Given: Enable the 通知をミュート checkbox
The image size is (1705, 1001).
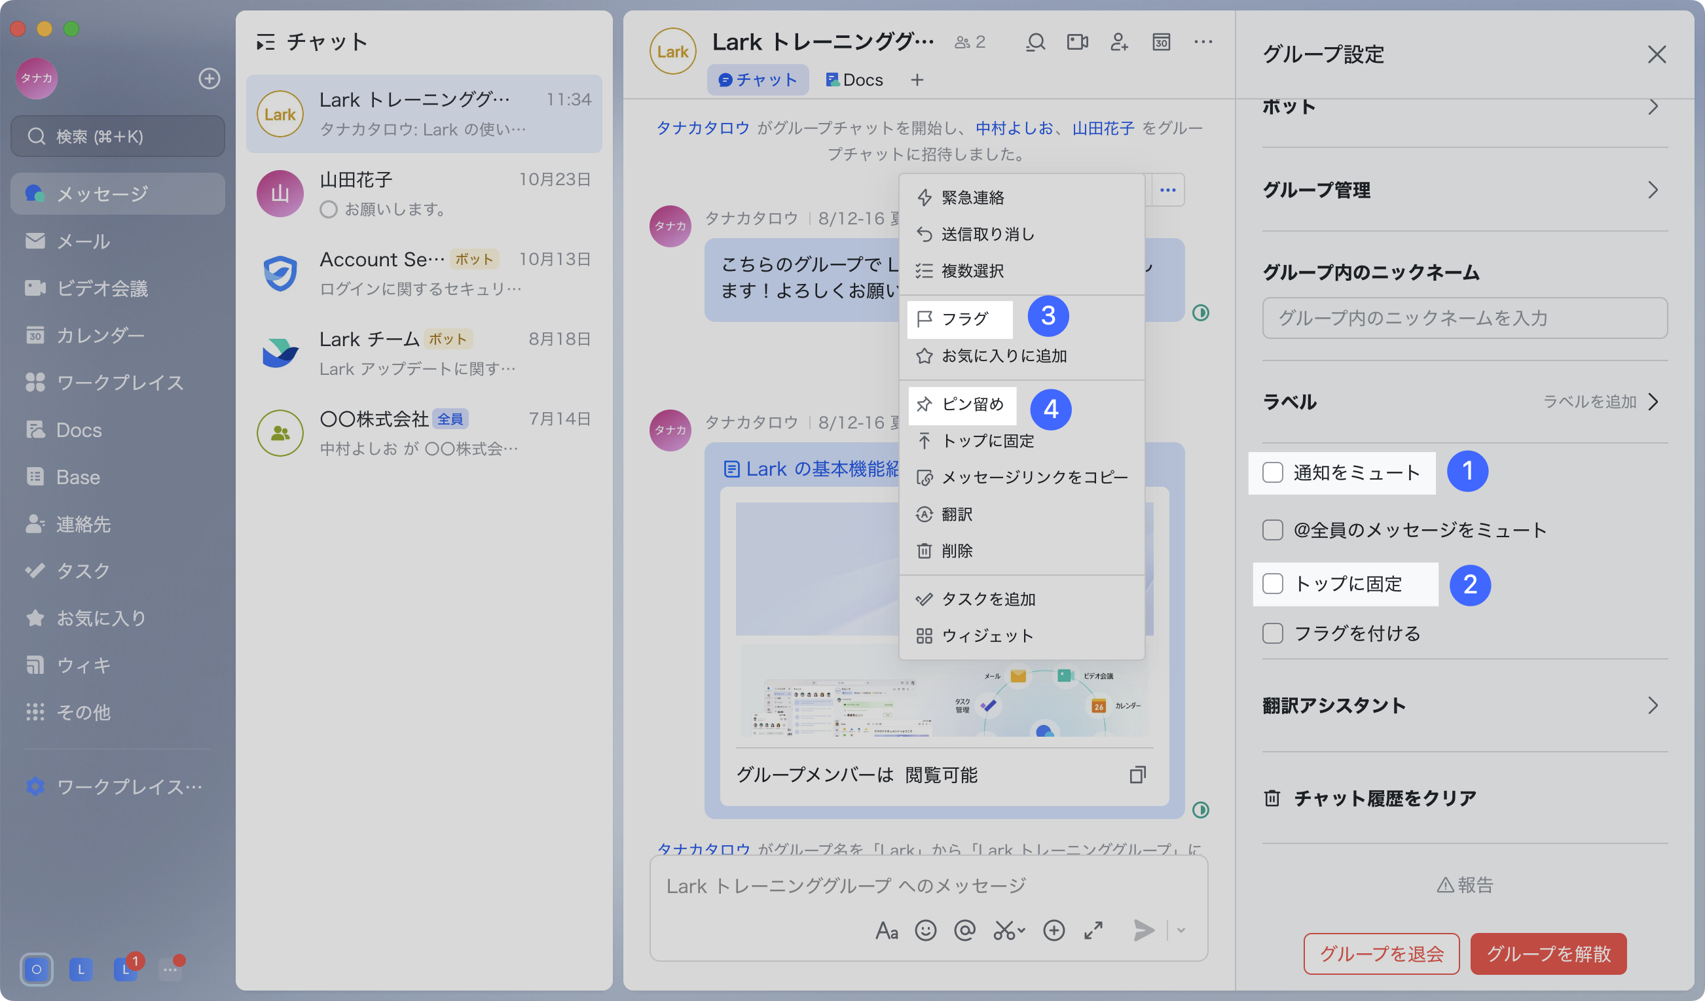Looking at the screenshot, I should point(1273,473).
